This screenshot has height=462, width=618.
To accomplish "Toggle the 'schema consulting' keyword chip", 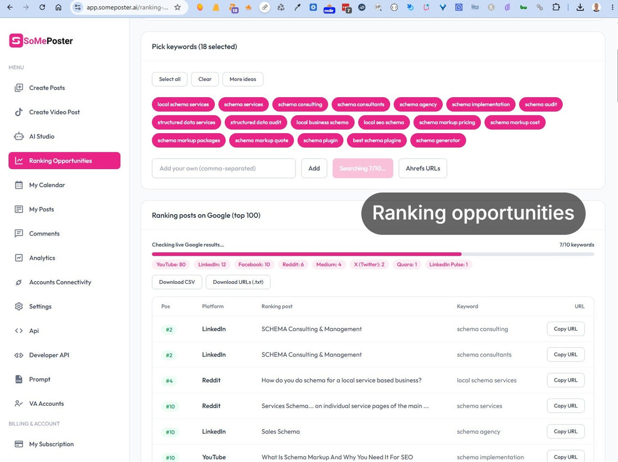I will tap(300, 105).
